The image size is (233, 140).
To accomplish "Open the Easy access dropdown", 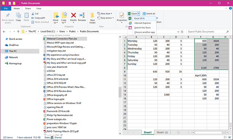I will click(106, 18).
